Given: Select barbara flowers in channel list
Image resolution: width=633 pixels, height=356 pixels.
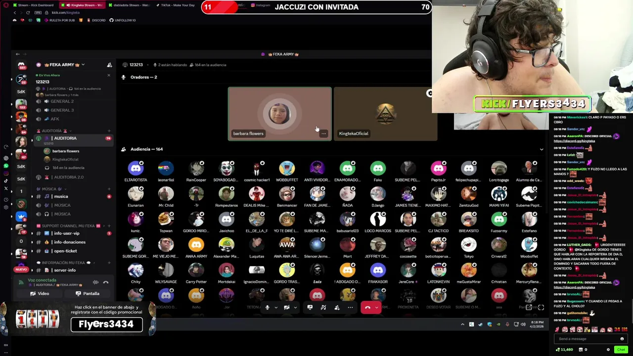Looking at the screenshot, I should (65, 151).
